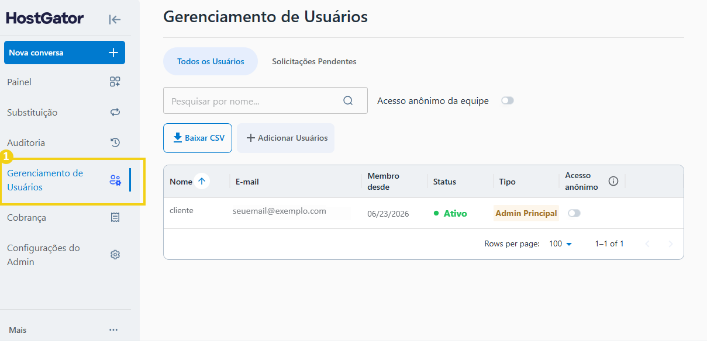Click the plus icon in Nova conversa
707x341 pixels.
click(113, 53)
